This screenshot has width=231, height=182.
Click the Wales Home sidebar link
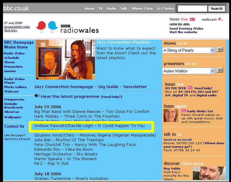[x=16, y=47]
